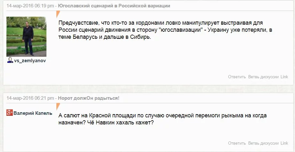This screenshot has width=295, height=152.
Task: Open the vs_zemlyanov username link
Action: (30, 61)
